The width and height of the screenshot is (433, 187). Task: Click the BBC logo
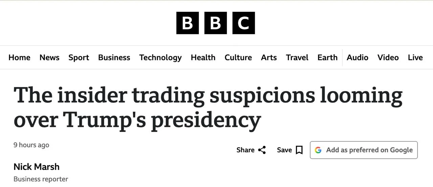(215, 23)
